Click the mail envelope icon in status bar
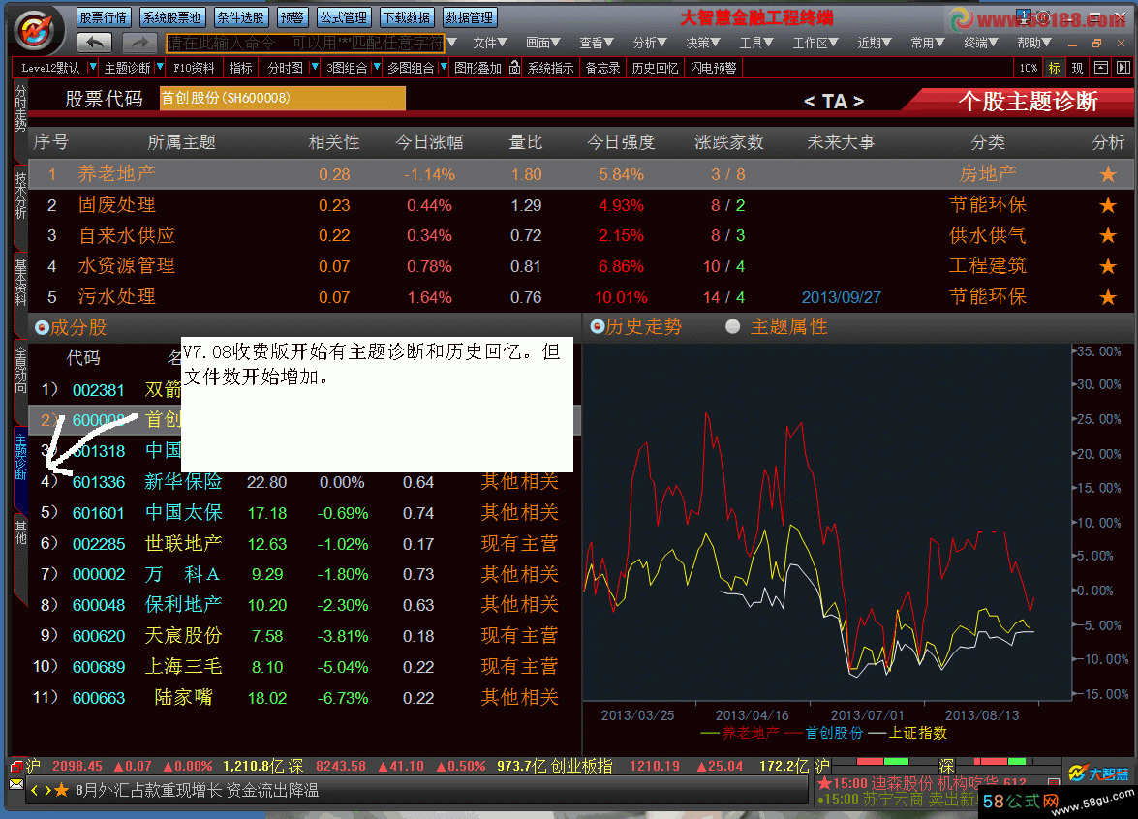This screenshot has width=1138, height=819. 15,784
